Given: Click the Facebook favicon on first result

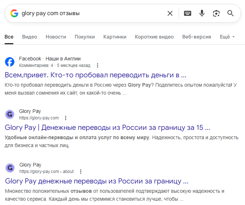Looking at the screenshot, I should click(10, 62).
